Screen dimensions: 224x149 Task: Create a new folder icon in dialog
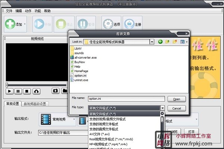[x=175, y=42]
